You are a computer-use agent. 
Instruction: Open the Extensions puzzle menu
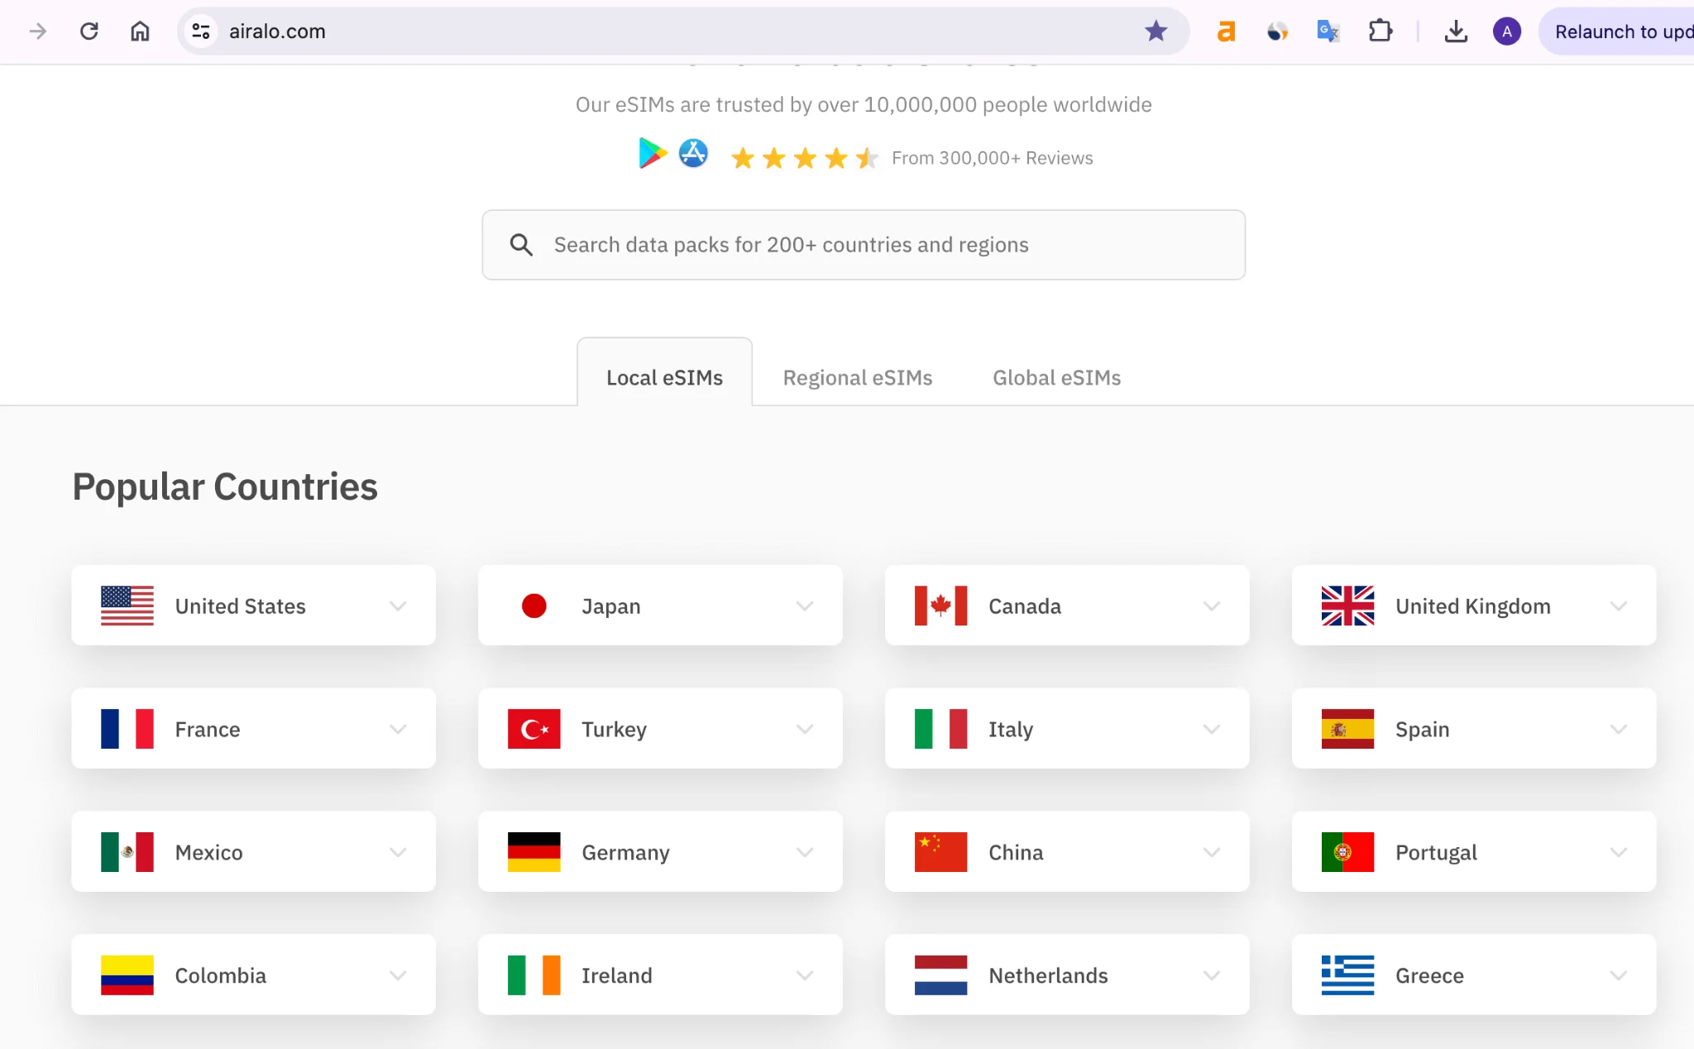click(1380, 31)
